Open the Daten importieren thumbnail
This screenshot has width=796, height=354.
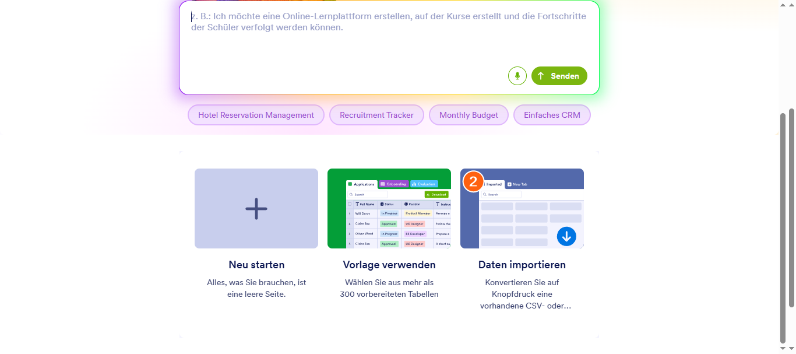[522, 208]
